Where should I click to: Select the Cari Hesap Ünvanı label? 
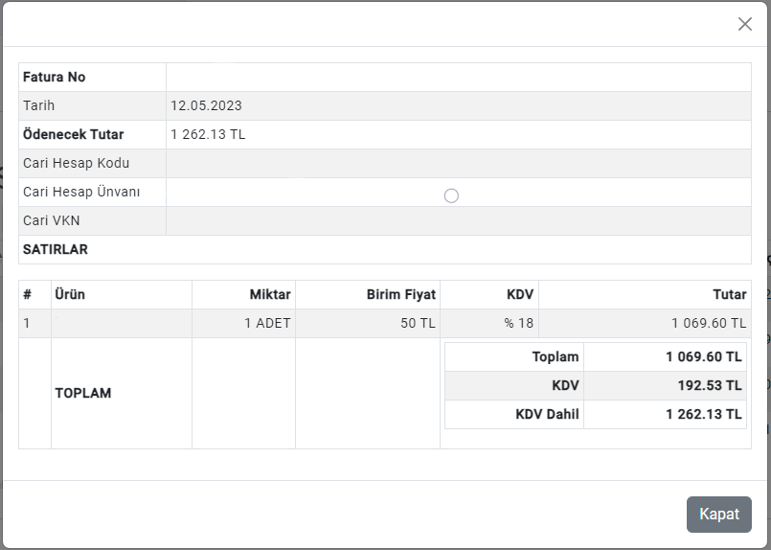pyautogui.click(x=81, y=192)
